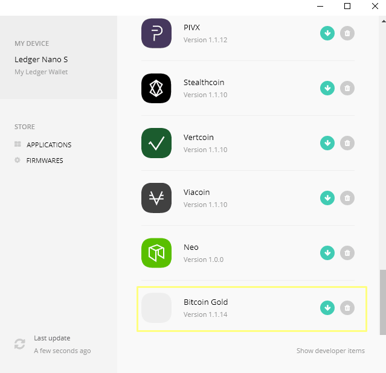
Task: Open the Firmwares store section
Action: [44, 161]
